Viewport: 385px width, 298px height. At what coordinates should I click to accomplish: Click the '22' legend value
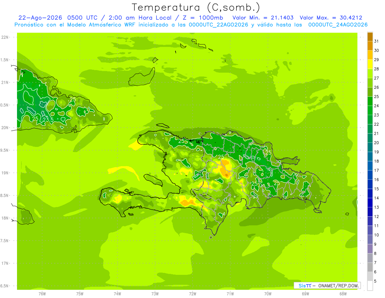(x=377, y=124)
